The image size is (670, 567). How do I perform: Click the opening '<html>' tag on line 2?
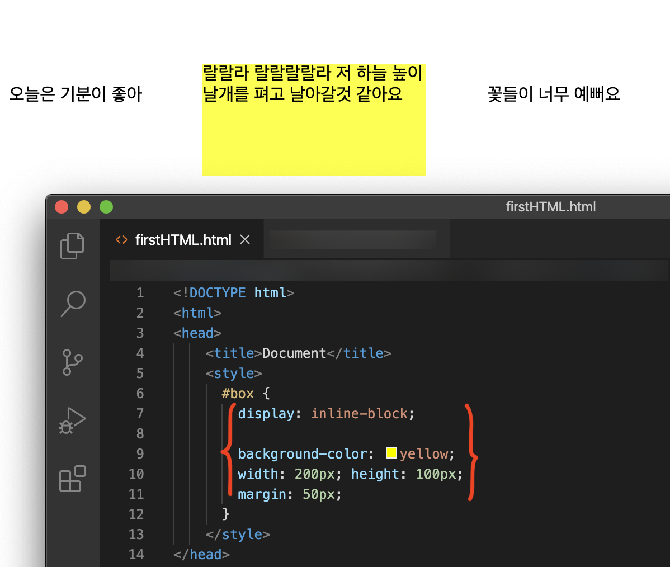point(197,313)
